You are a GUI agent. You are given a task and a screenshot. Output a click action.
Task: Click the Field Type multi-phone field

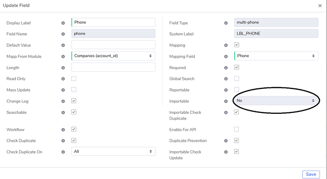(x=276, y=22)
